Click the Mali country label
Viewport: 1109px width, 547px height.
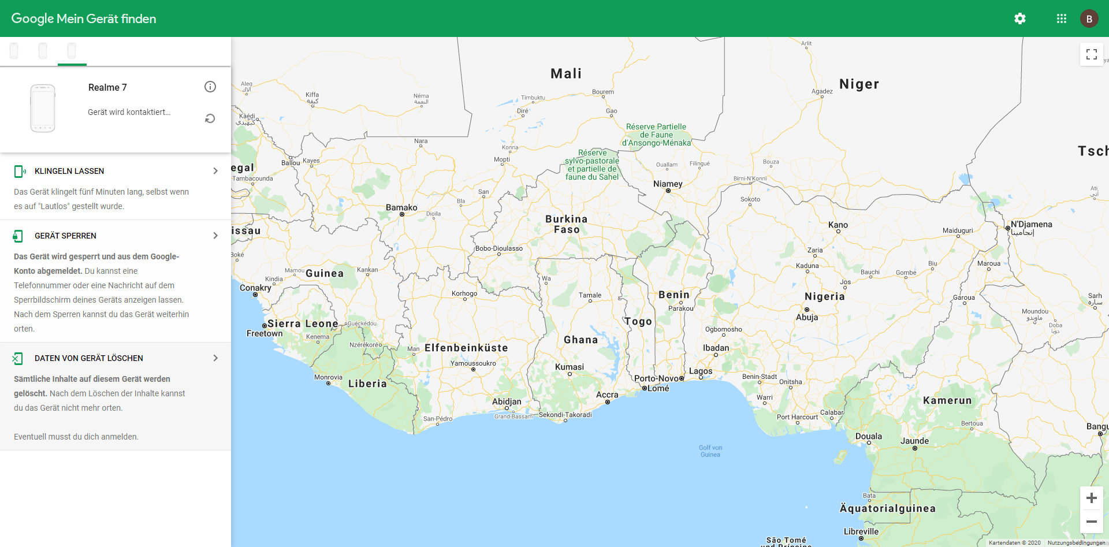pos(566,73)
